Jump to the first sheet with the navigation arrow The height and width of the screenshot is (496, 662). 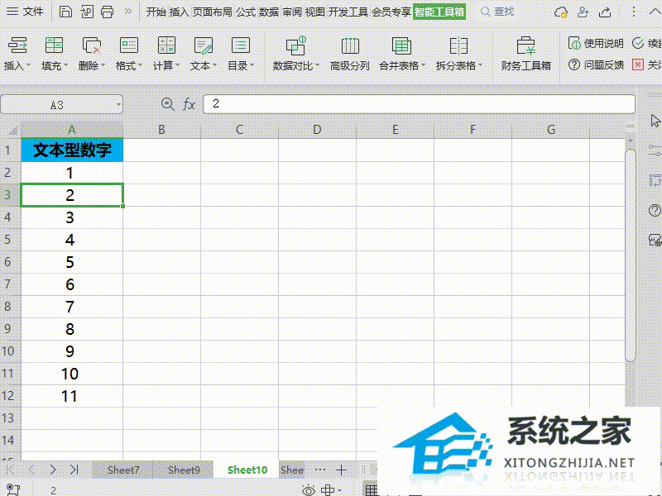[x=11, y=470]
